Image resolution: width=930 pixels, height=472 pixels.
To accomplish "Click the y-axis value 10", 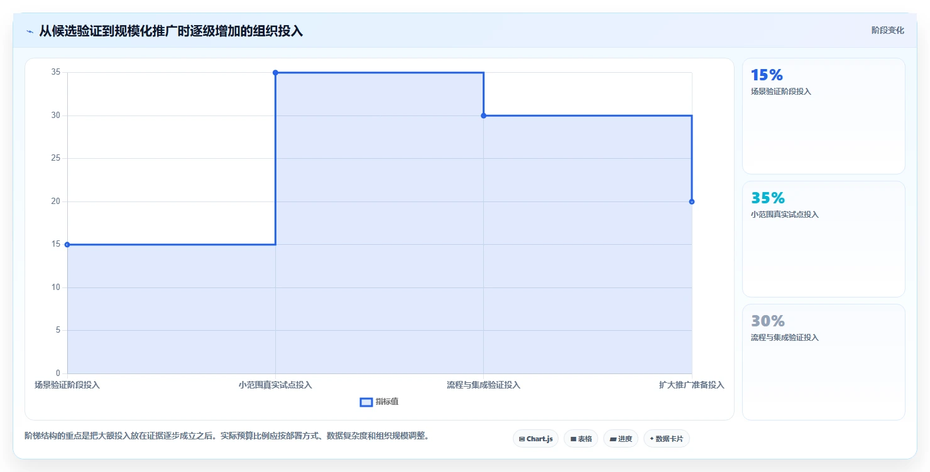I will [x=55, y=287].
